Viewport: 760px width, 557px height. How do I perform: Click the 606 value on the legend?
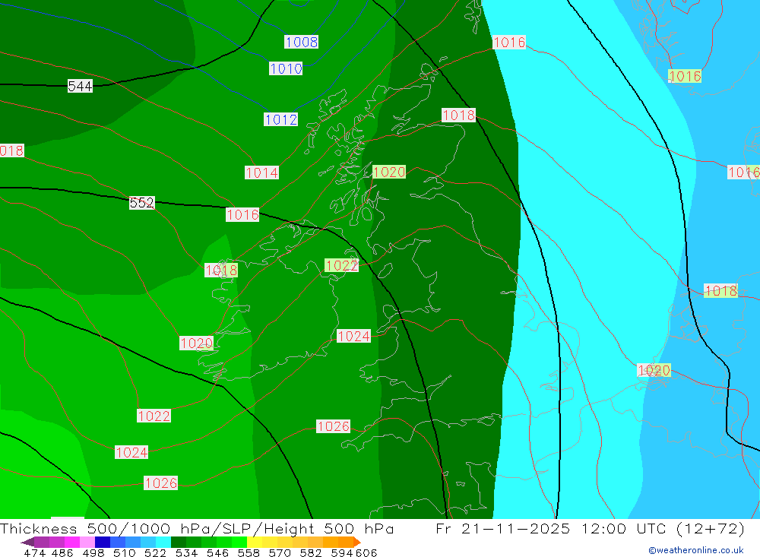[x=366, y=552]
